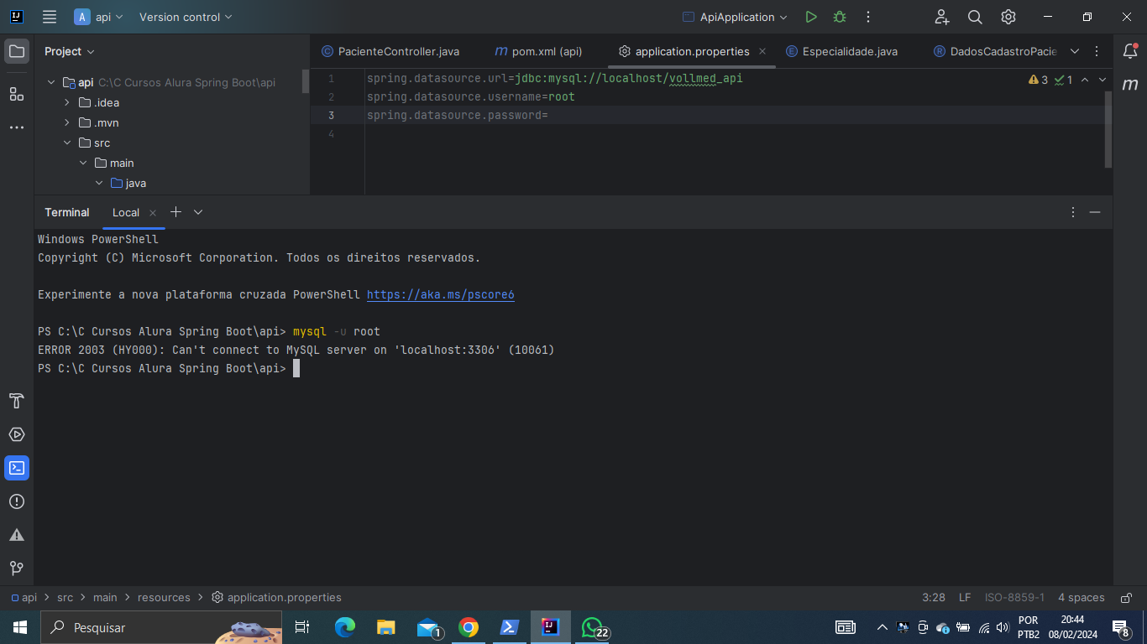Open the ApiApplication run configuration dropdown
This screenshot has width=1147, height=644.
coord(736,17)
